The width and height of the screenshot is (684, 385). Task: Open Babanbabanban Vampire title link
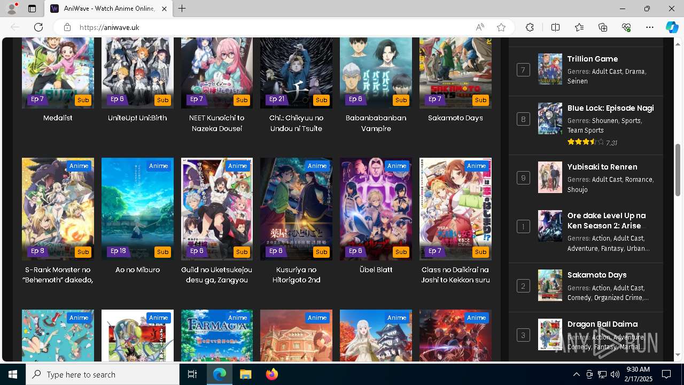tap(376, 123)
